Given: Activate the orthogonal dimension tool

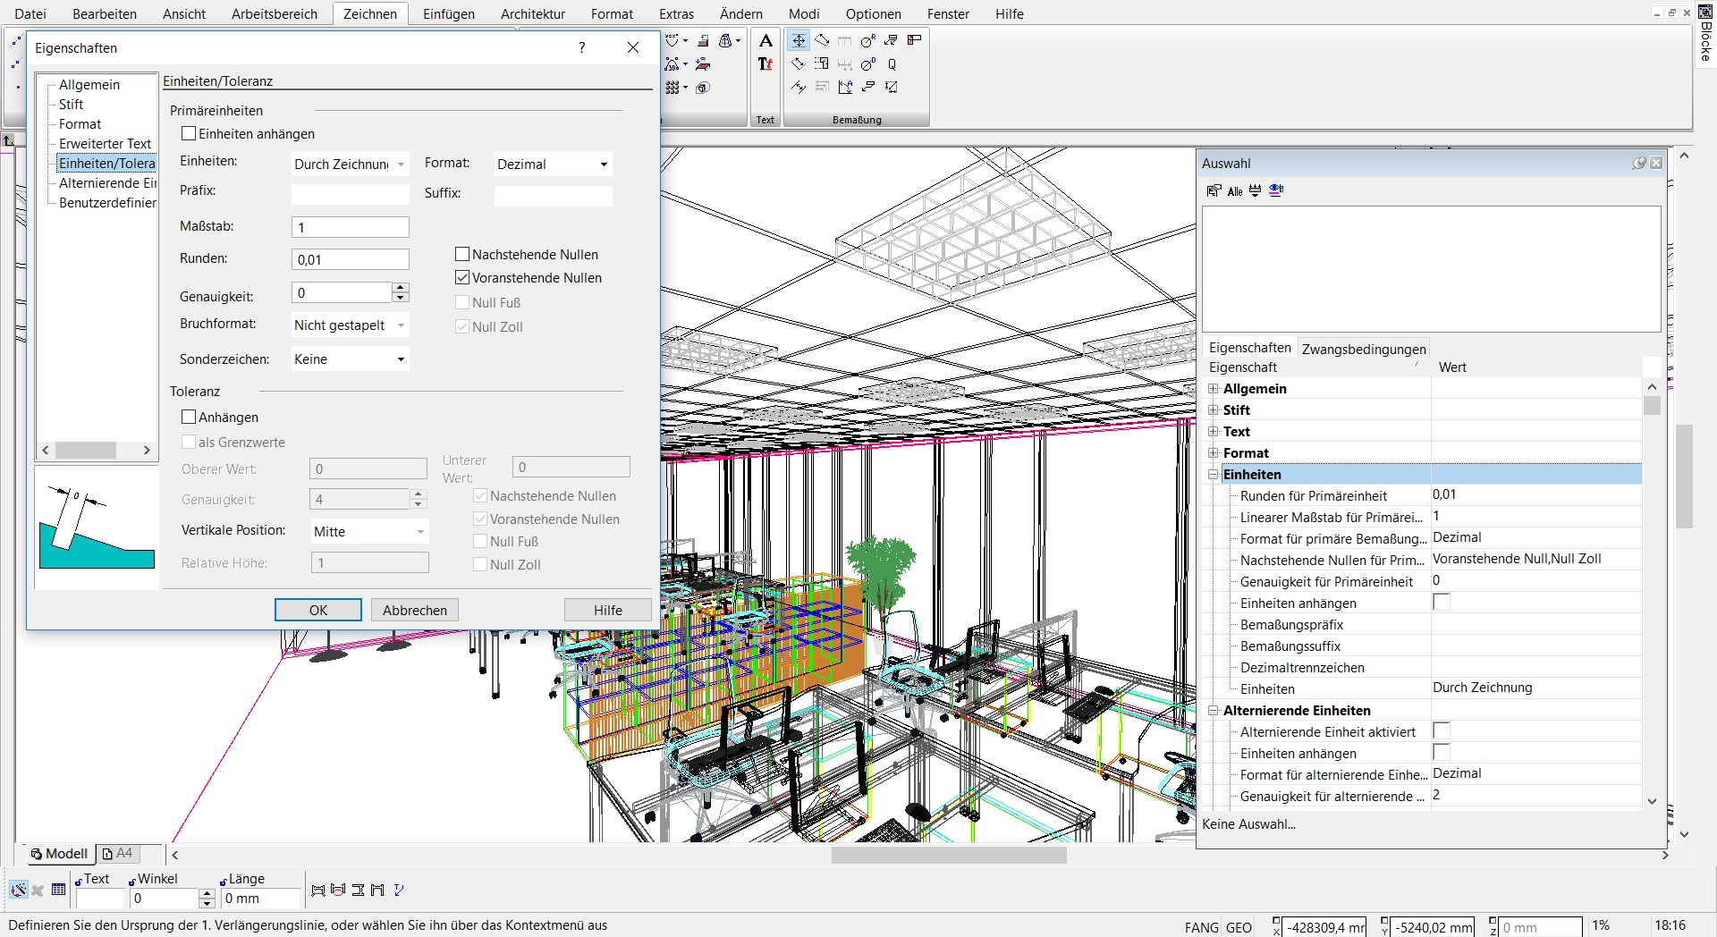Looking at the screenshot, I should click(799, 40).
